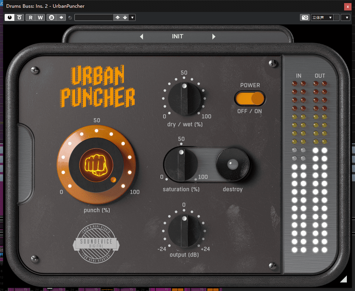Click the camera snapshot icon
This screenshot has width=355, height=291.
305,17
